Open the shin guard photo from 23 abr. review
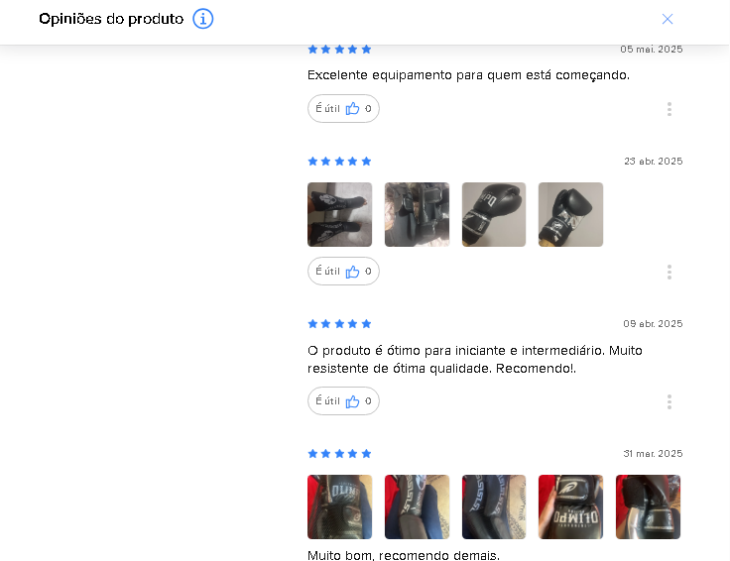Screen dimensions: 730x561 340,214
